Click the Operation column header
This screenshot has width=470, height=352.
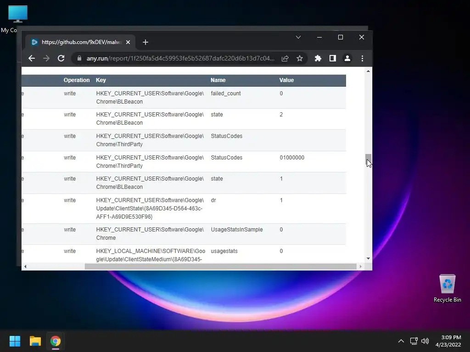coord(77,80)
